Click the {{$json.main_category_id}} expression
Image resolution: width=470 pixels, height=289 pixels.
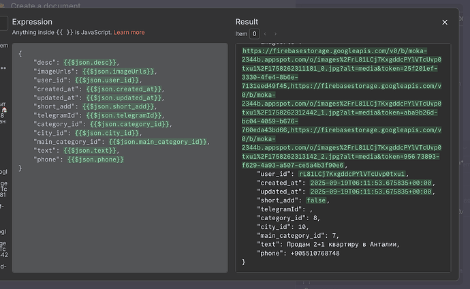click(x=158, y=142)
